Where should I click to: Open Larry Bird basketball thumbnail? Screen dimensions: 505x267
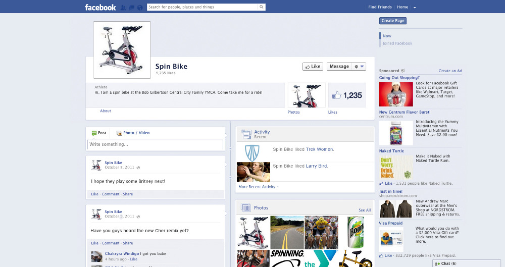[x=254, y=172]
